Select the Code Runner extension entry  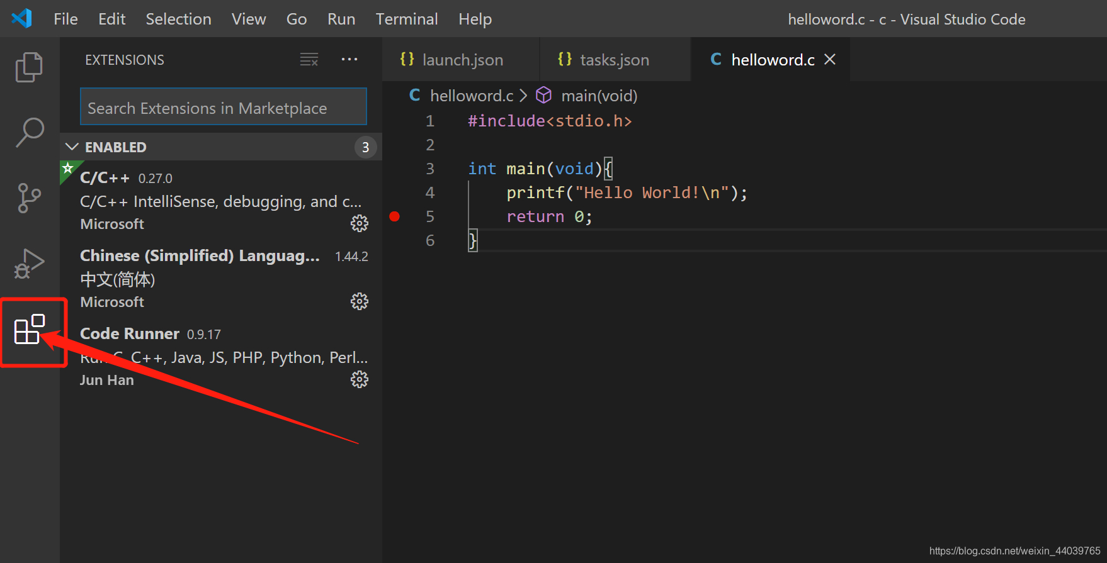click(x=221, y=355)
